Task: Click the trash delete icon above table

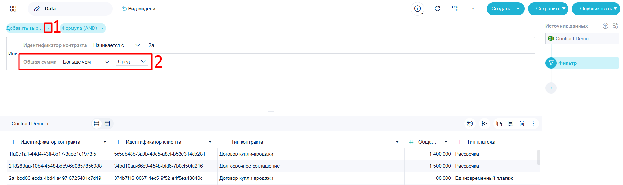Action: tap(522, 124)
